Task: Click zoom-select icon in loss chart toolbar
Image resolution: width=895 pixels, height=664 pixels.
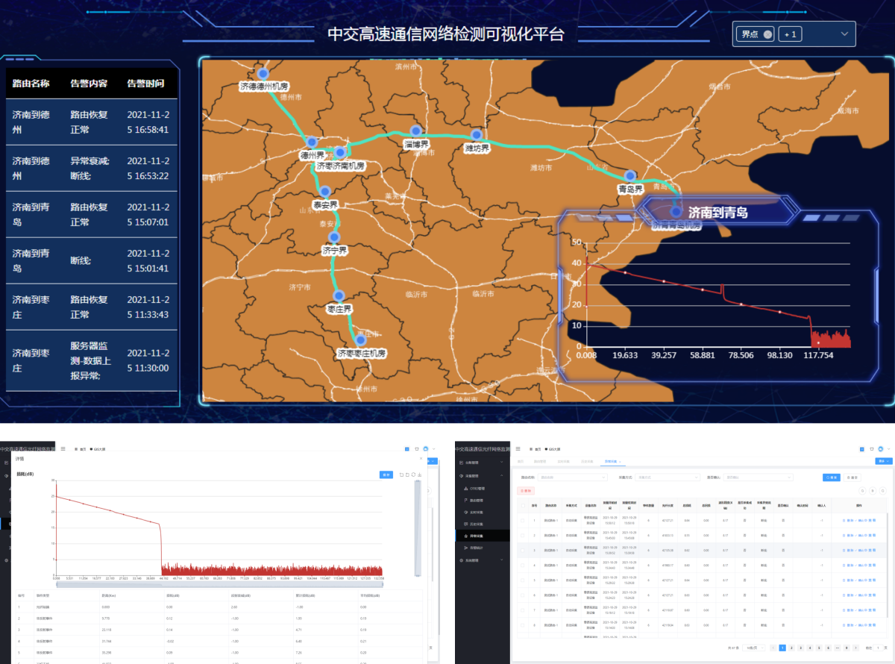Action: 401,474
